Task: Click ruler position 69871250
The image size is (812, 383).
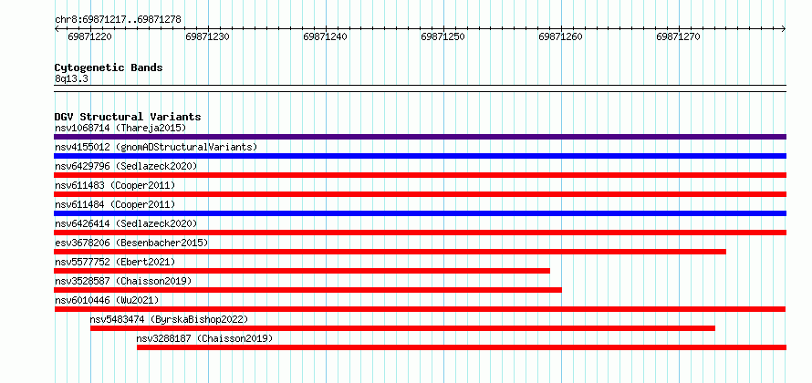Action: click(443, 36)
